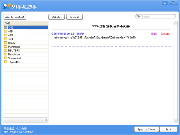Refresh the SMS list
The width and height of the screenshot is (180, 135).
point(74,17)
